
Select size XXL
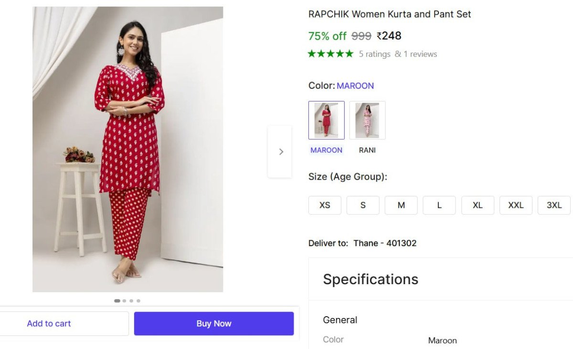516,205
